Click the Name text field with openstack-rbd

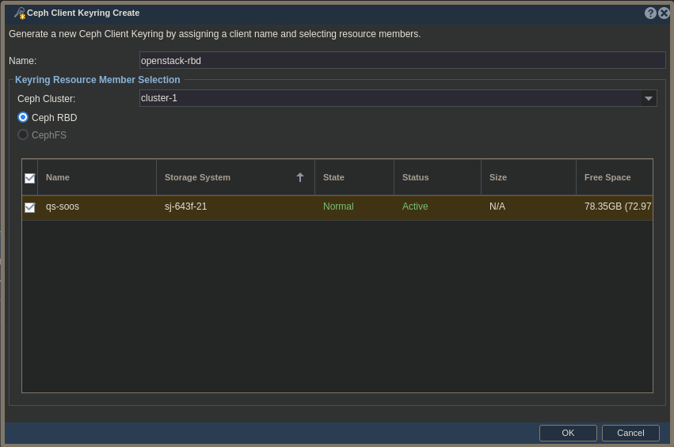click(402, 60)
